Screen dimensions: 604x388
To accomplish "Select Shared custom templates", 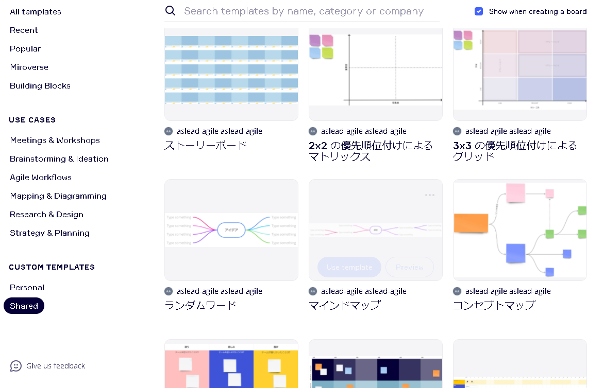I will coord(24,306).
